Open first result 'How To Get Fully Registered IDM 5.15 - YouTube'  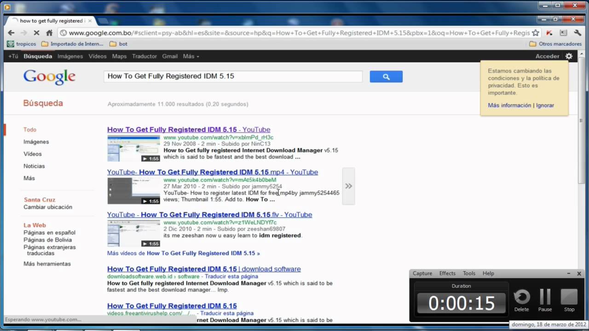click(189, 130)
